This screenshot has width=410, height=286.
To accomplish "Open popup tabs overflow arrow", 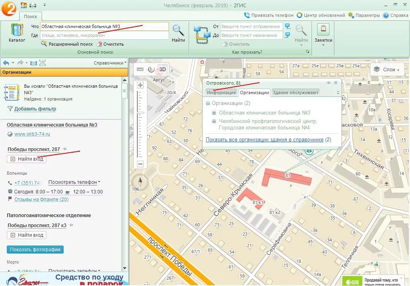I will pyautogui.click(x=338, y=93).
